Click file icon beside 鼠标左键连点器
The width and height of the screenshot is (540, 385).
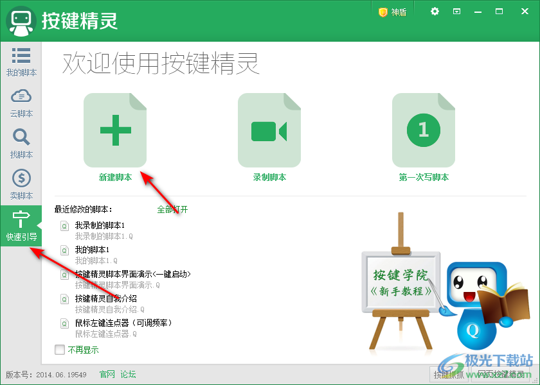pyautogui.click(x=64, y=323)
